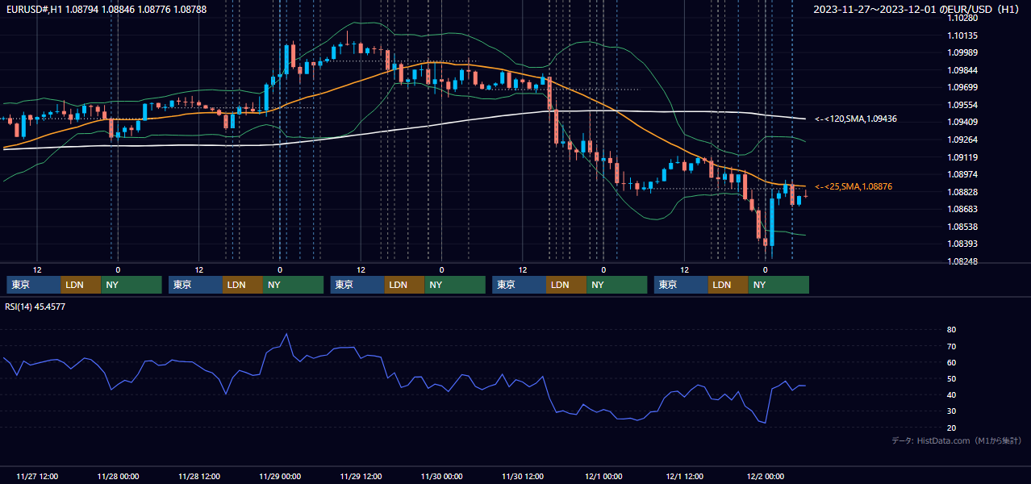The height and width of the screenshot is (484, 1031).
Task: Click the 11/29 00:00 time axis label
Action: [x=280, y=477]
